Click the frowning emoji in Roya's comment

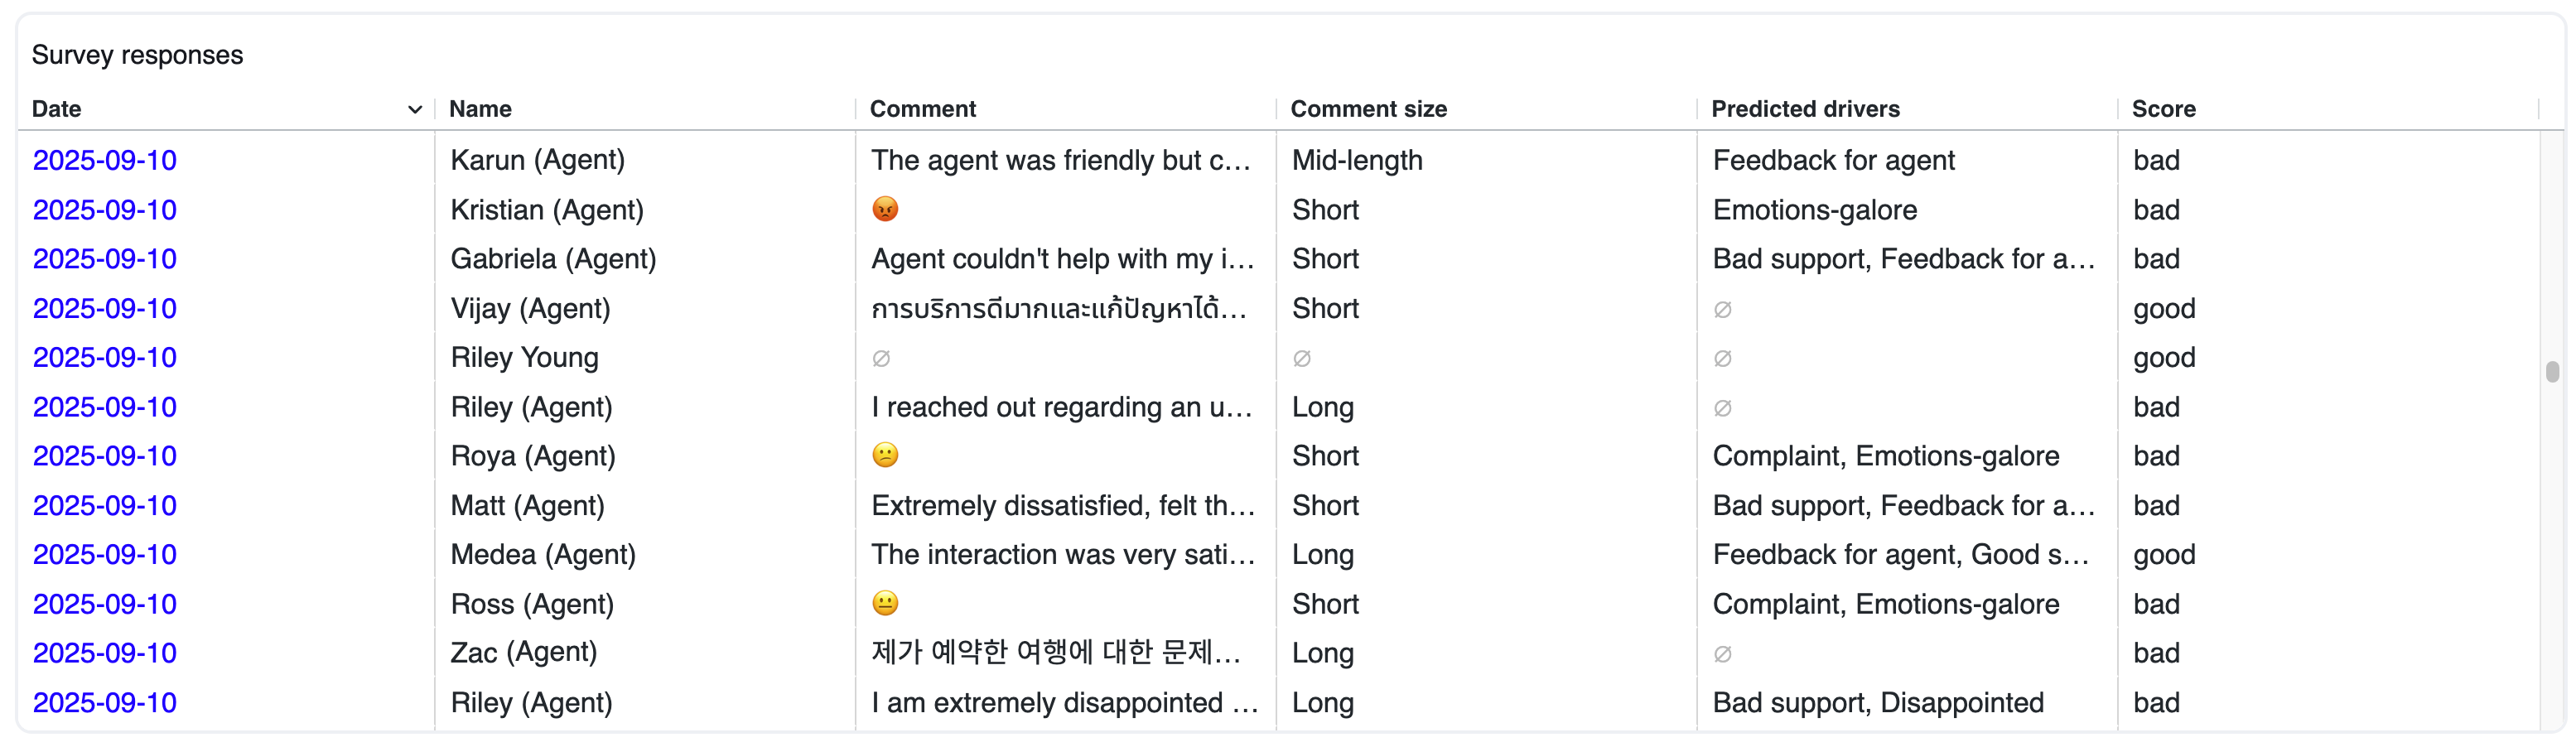click(885, 455)
